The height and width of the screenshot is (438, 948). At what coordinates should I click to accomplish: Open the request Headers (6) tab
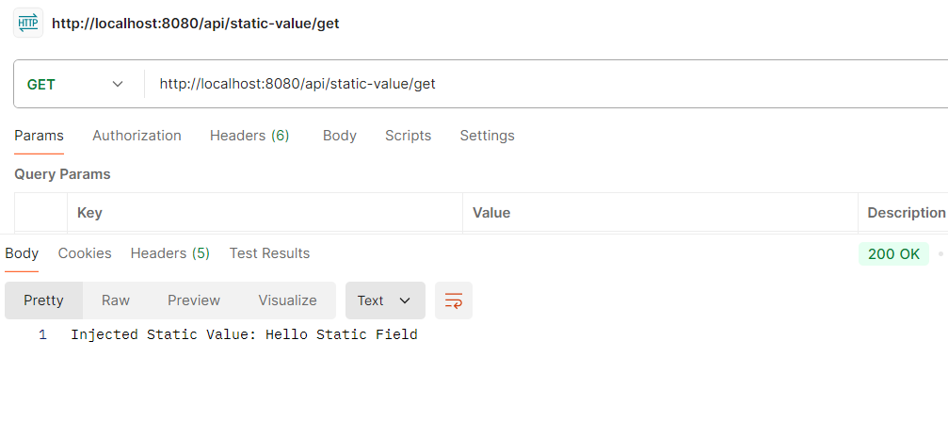coord(249,136)
